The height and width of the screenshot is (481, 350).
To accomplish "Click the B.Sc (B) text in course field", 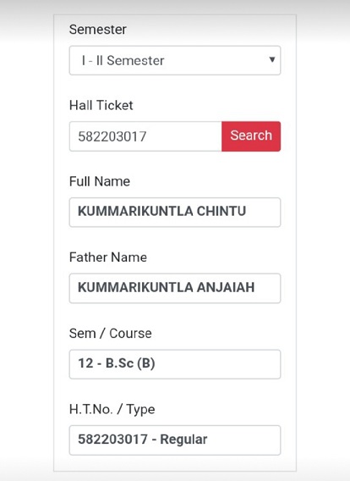I will pos(130,363).
